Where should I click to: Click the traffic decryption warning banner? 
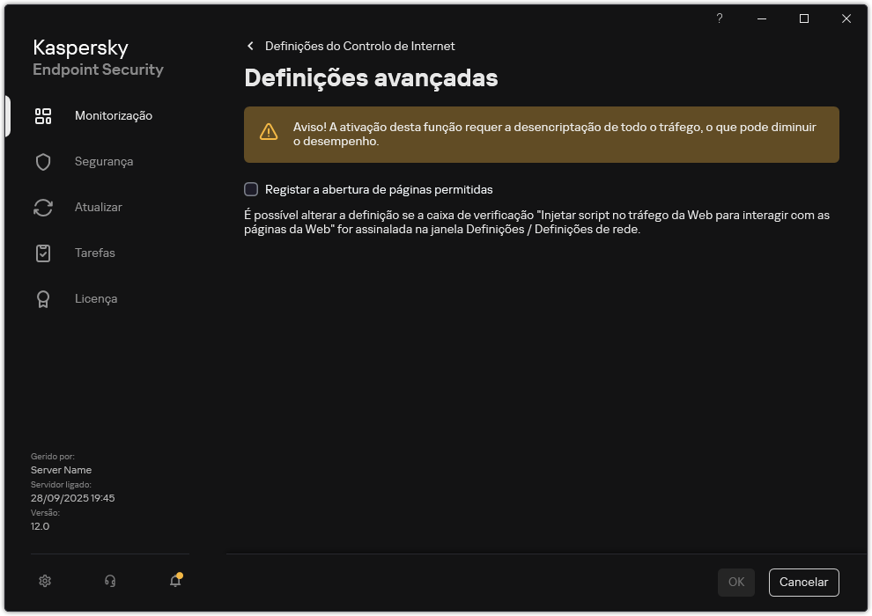pos(541,135)
